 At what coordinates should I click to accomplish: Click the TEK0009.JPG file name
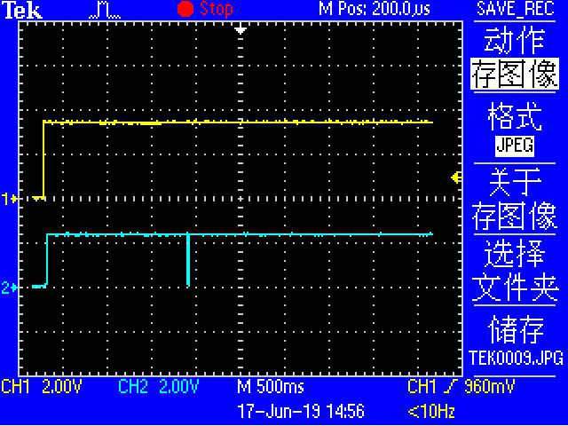[517, 358]
